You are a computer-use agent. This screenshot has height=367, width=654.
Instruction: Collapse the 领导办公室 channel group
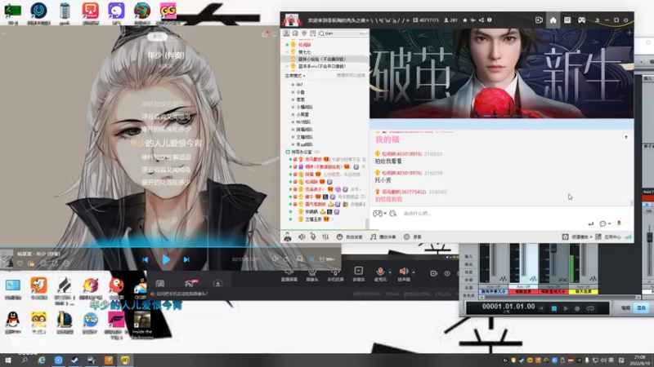pos(288,152)
